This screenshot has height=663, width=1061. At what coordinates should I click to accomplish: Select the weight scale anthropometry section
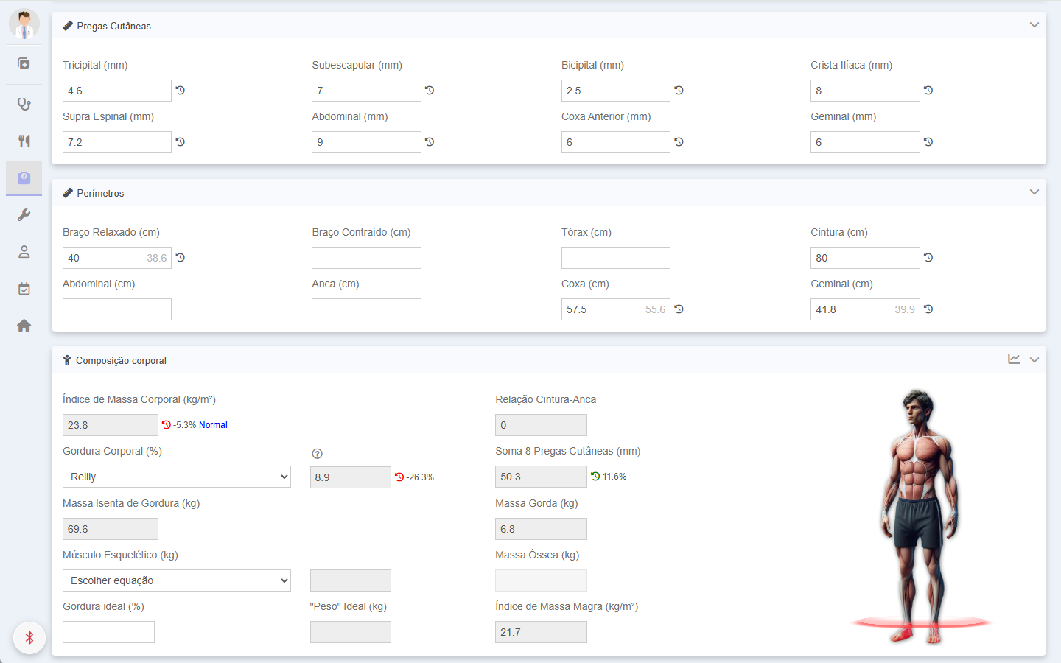coord(24,178)
